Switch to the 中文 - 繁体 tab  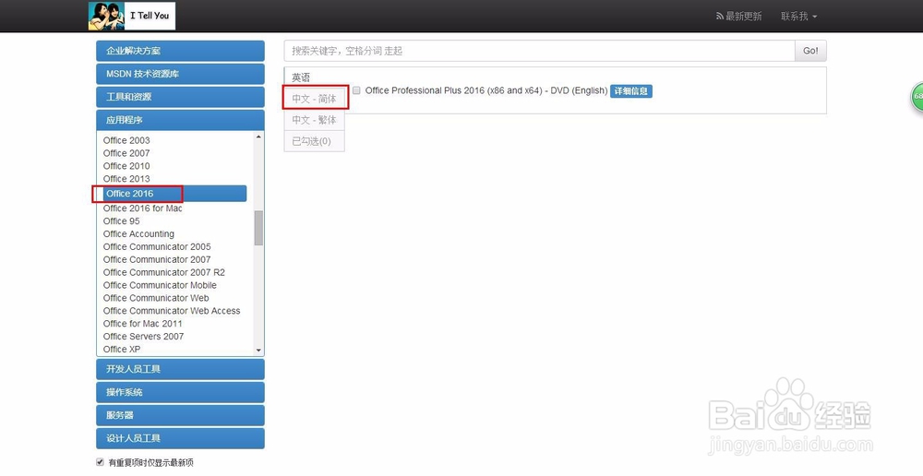tap(315, 120)
